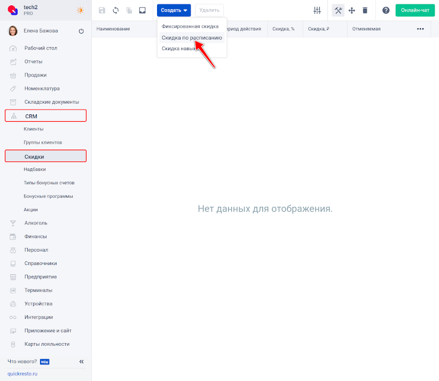The width and height of the screenshot is (439, 381).
Task: Open the Номенклатура sidebar section
Action: (x=42, y=89)
